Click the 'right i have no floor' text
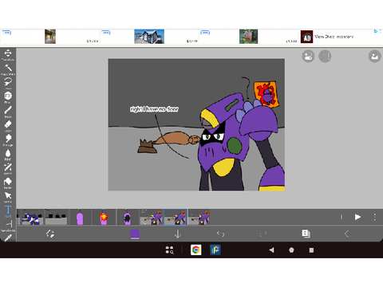Screen dimensions: 383x287 point(154,109)
